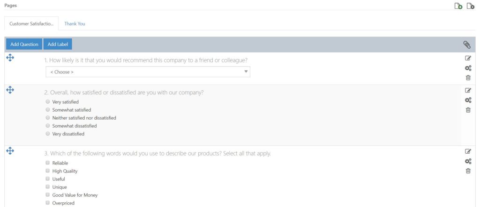
Task: Delete question 1 using trash icon
Action: click(468, 78)
